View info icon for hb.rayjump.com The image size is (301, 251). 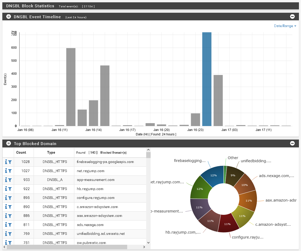6,189
